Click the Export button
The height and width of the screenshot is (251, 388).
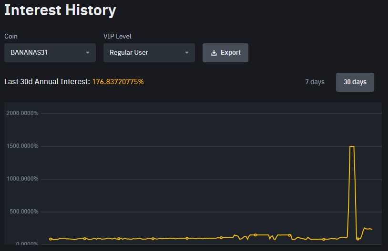[225, 53]
